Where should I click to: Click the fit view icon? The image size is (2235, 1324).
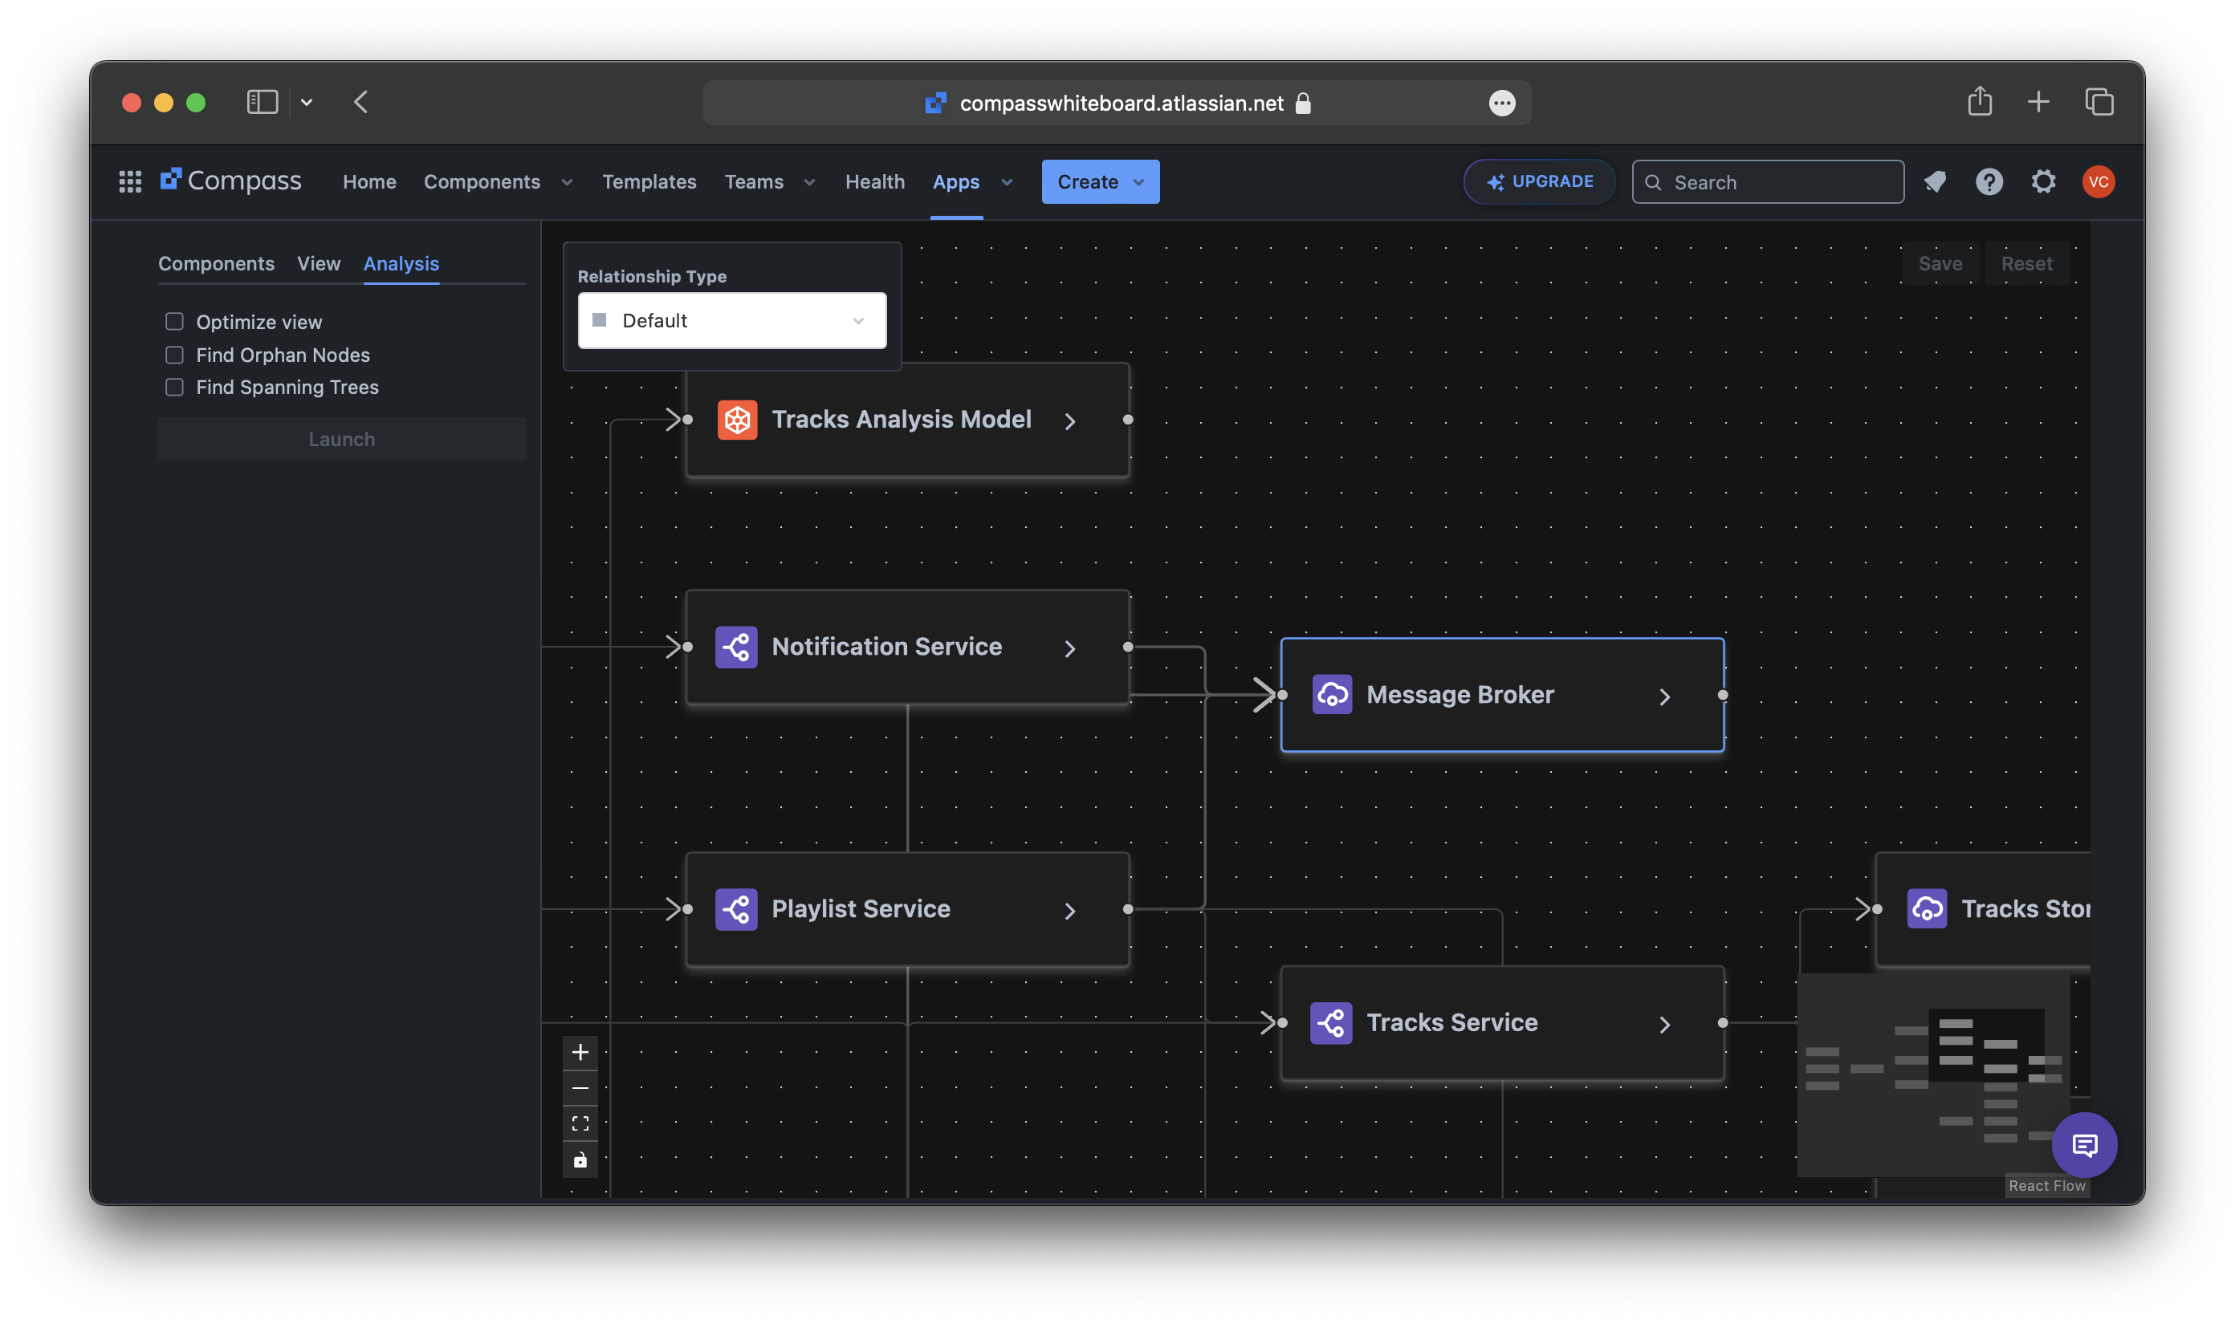580,1124
